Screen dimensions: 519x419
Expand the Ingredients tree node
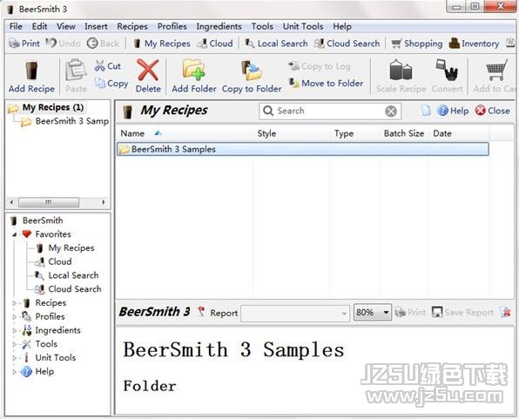[14, 330]
